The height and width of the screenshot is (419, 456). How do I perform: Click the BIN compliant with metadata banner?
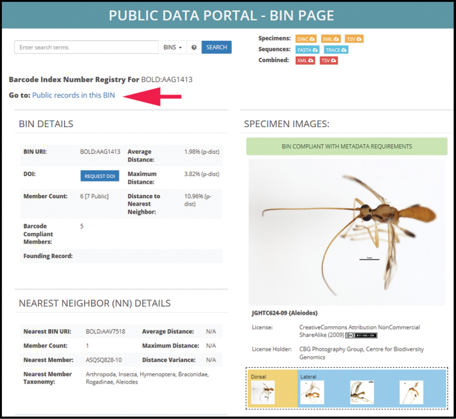click(x=347, y=146)
